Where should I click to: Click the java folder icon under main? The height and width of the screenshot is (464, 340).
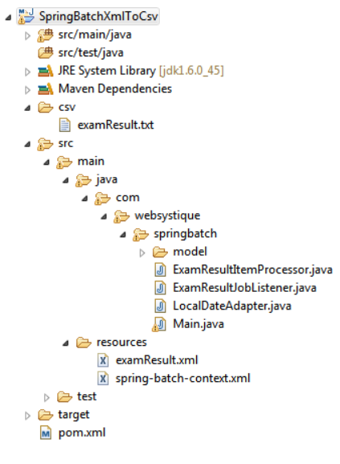(x=83, y=180)
